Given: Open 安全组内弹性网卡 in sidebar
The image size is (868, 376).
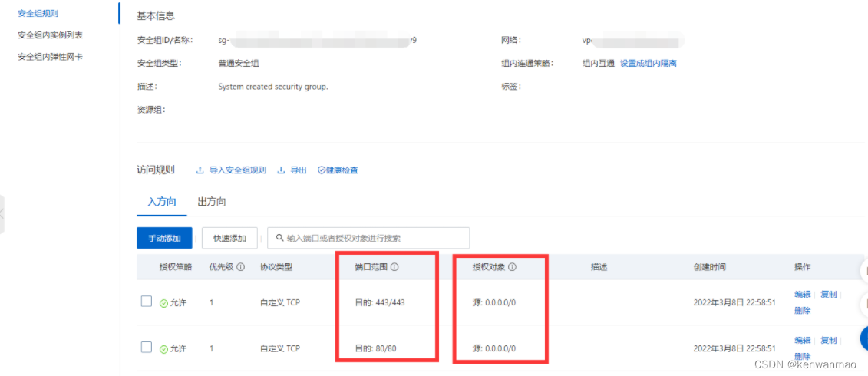Looking at the screenshot, I should 51,57.
